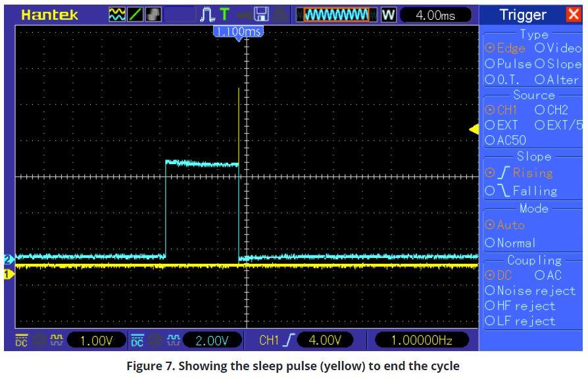Click the W window mode icon

389,15
